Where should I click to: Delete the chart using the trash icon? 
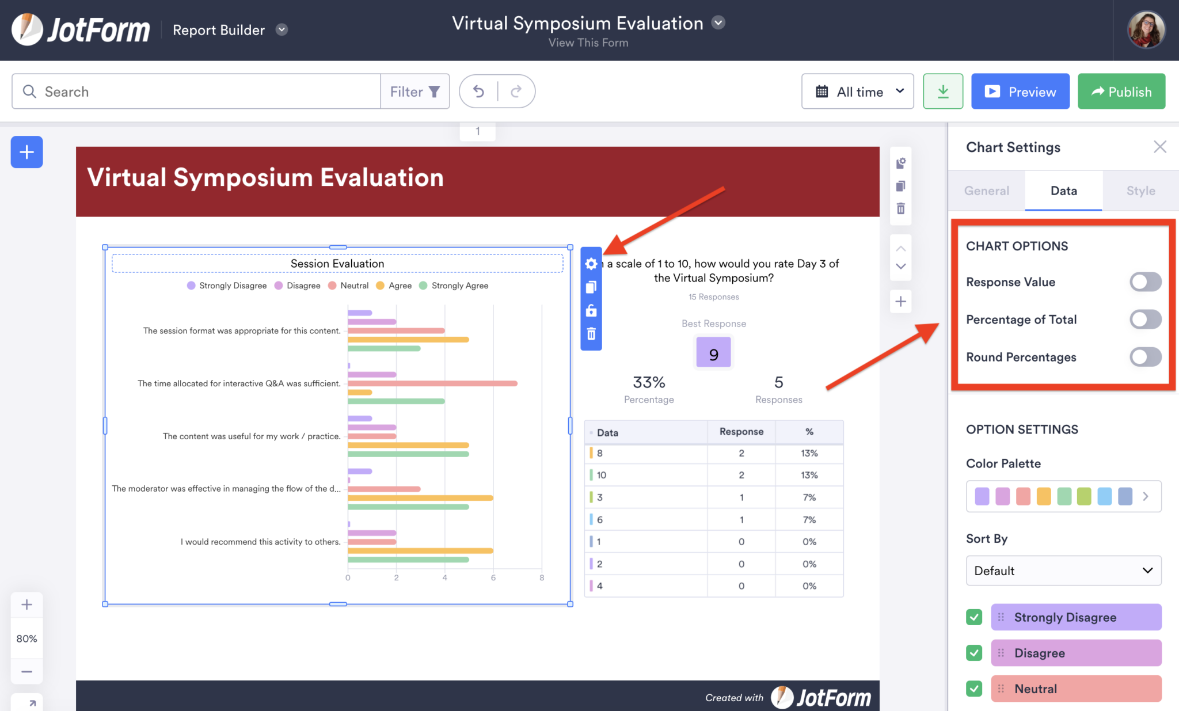[591, 334]
